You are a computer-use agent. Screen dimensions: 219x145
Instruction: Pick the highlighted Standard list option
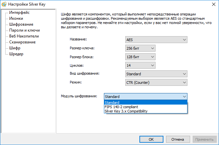tap(112, 103)
